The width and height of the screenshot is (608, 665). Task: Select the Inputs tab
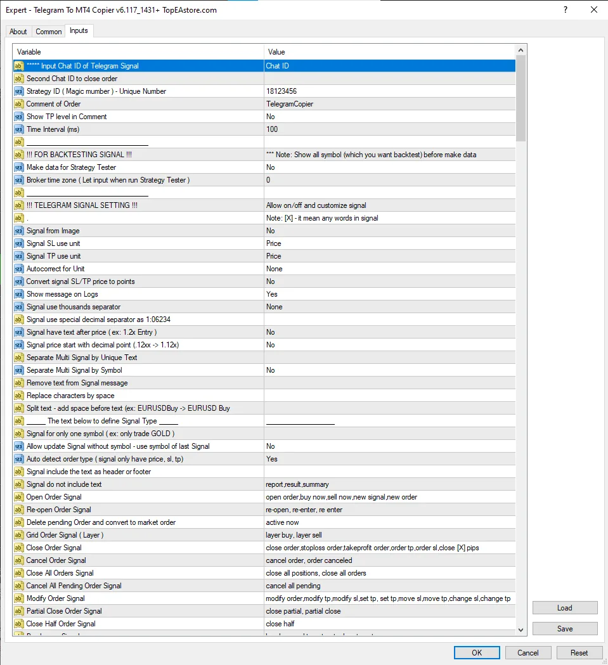79,30
